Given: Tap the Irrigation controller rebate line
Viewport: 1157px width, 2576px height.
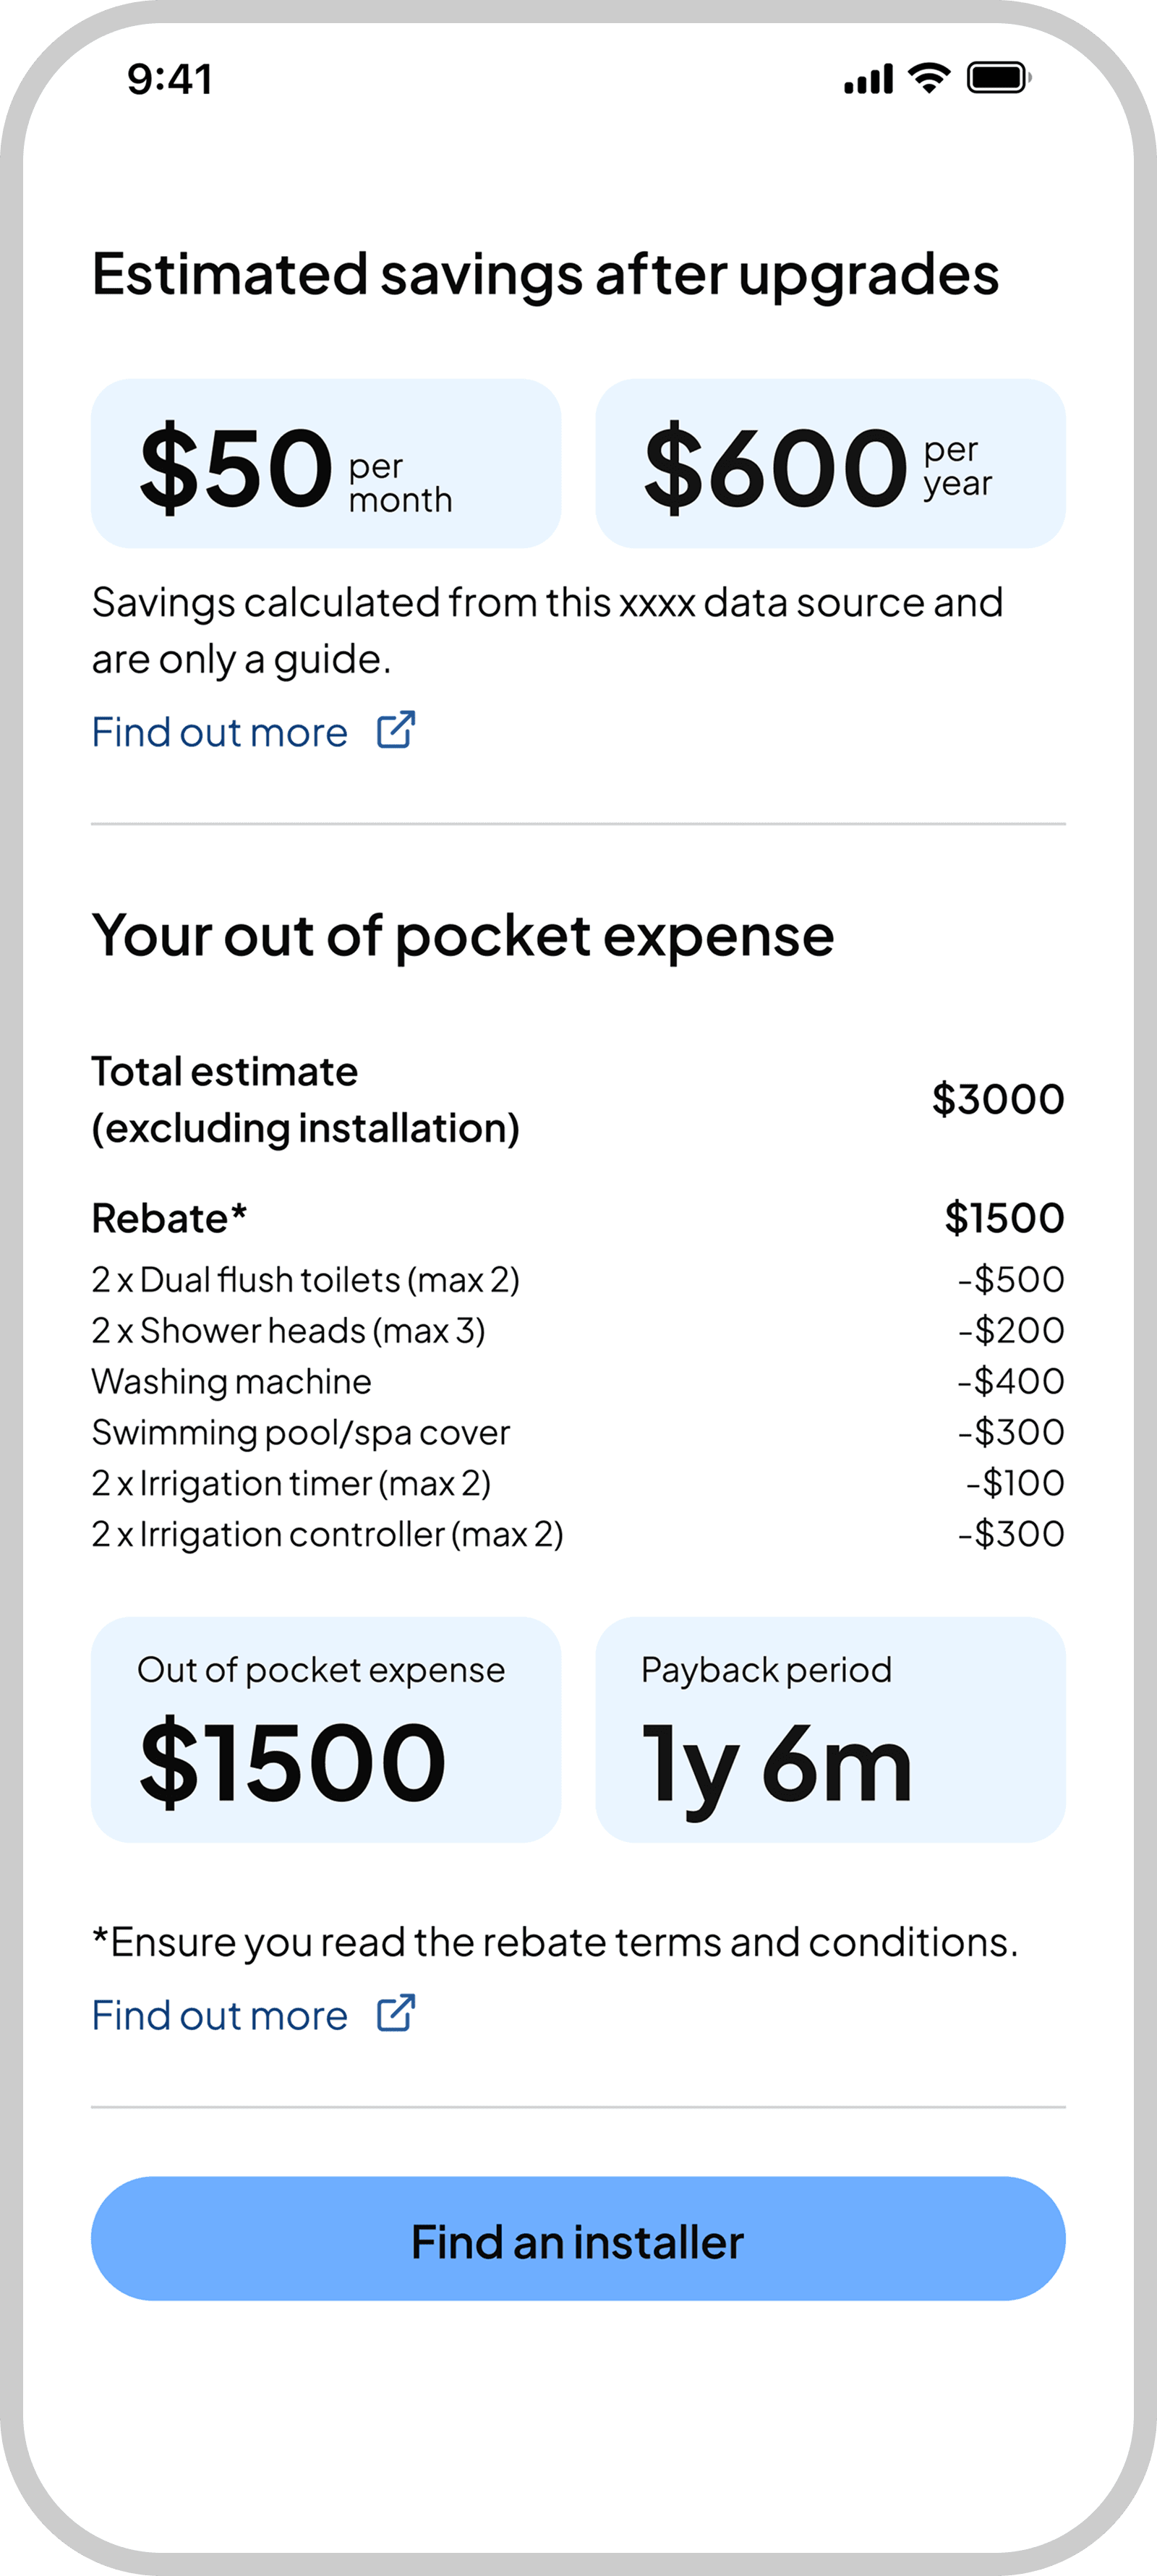Looking at the screenshot, I should click(x=328, y=1535).
